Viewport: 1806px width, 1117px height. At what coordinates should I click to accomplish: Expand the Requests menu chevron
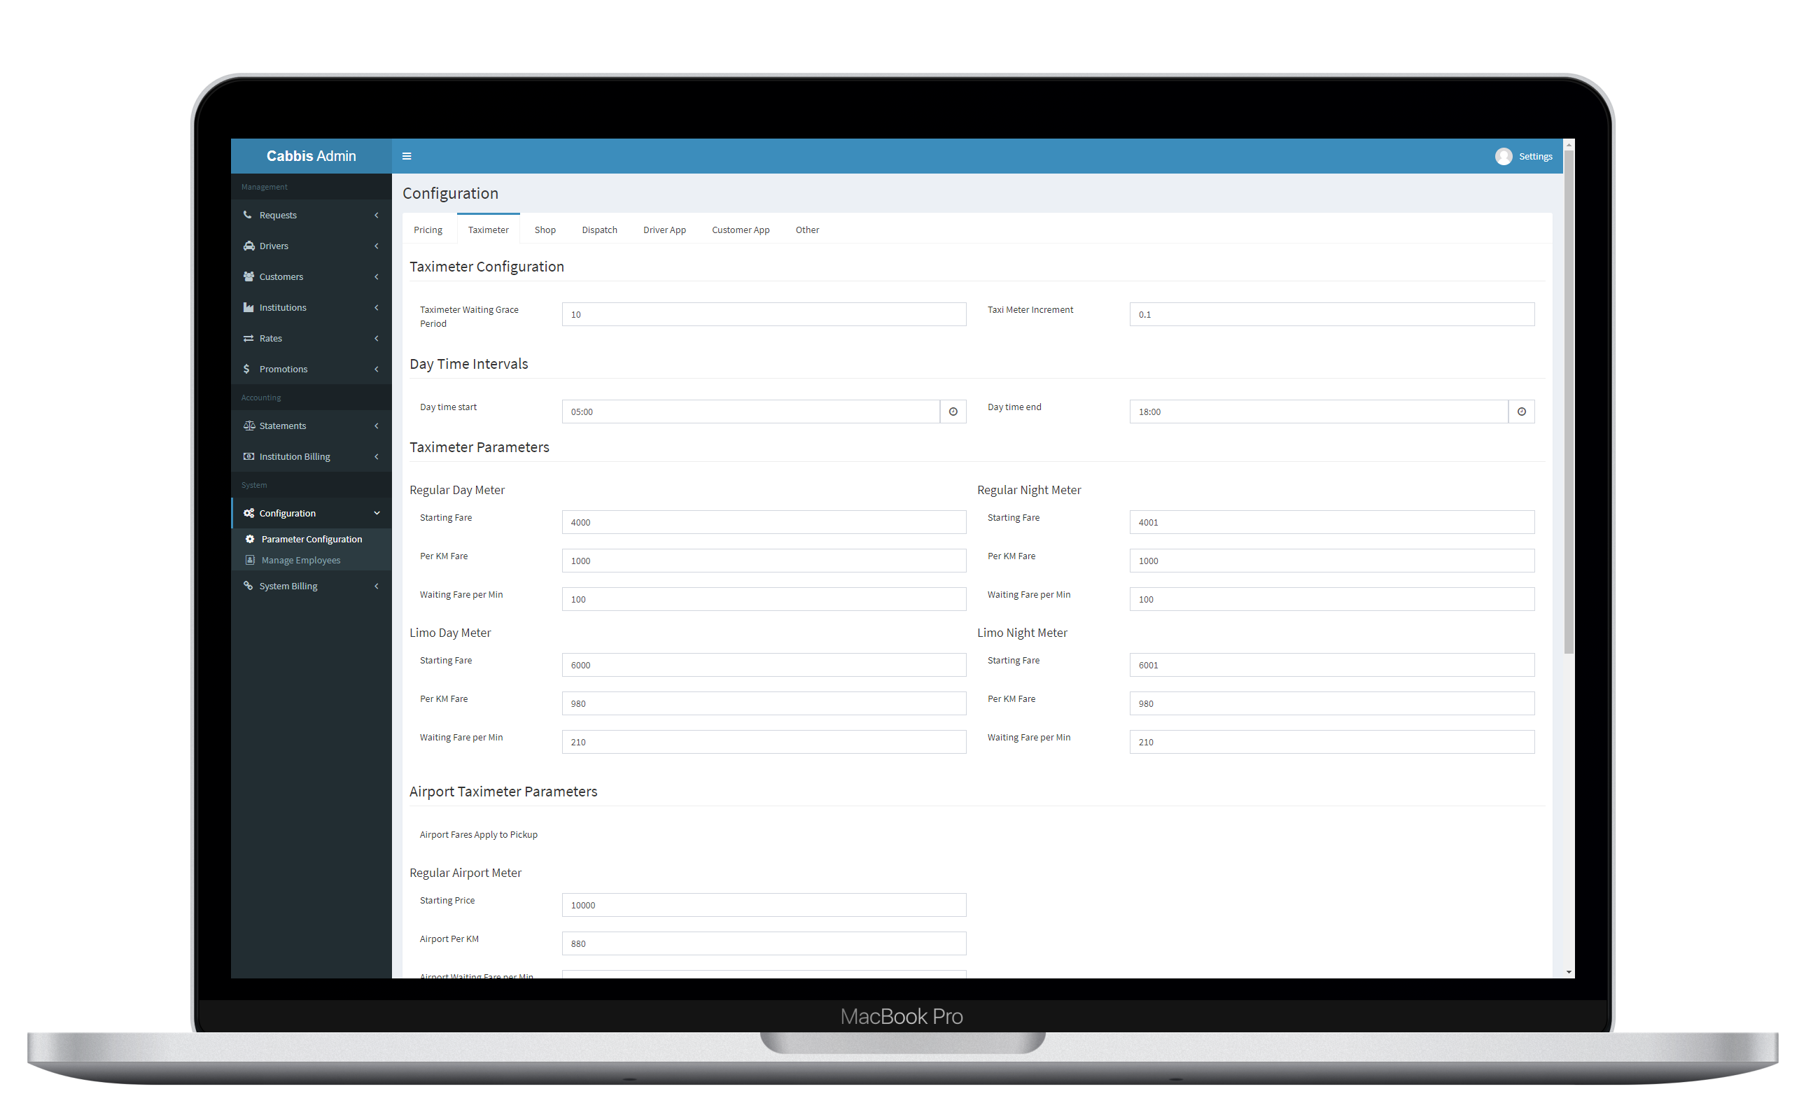coord(377,215)
